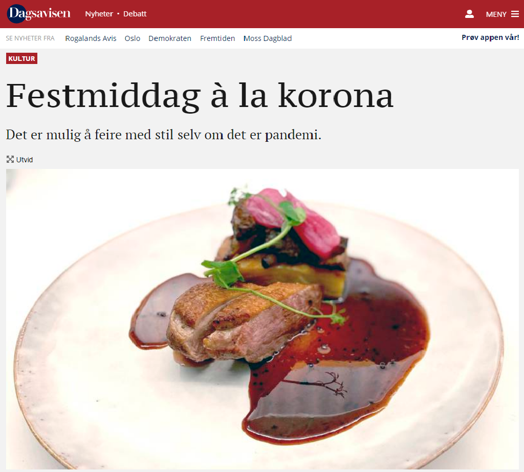Click the Festmiddag à la korona headline

[200, 96]
